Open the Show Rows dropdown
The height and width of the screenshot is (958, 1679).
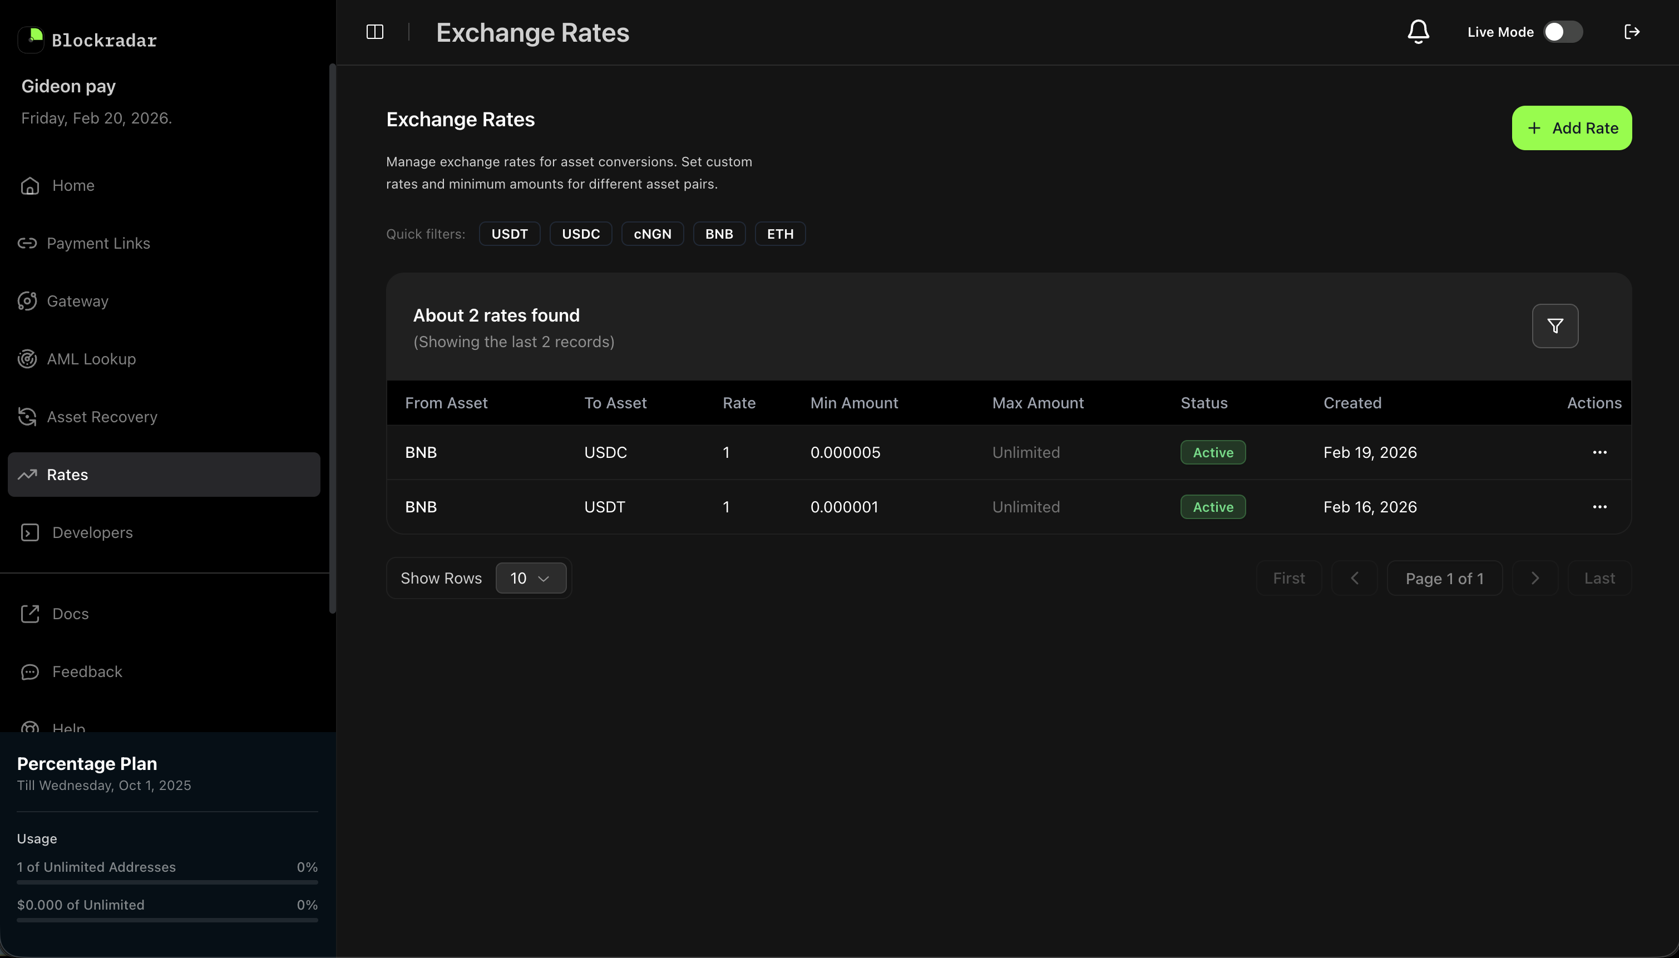530,577
